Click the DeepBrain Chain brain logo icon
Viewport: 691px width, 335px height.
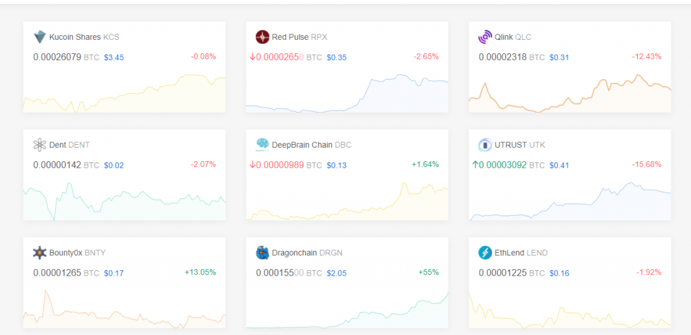[262, 145]
